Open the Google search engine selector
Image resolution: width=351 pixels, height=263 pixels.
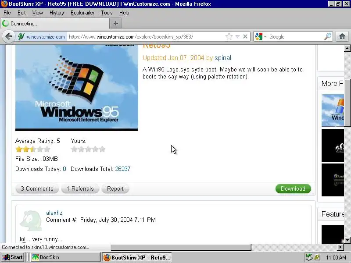pyautogui.click(x=261, y=36)
